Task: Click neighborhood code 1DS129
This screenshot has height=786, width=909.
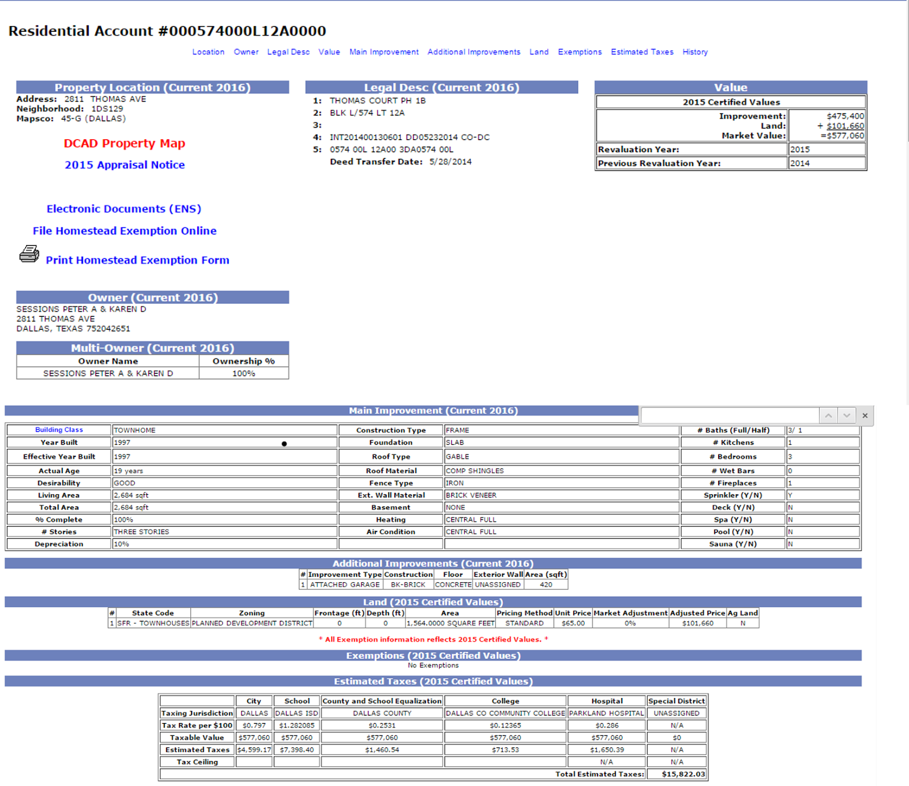Action: [x=107, y=108]
